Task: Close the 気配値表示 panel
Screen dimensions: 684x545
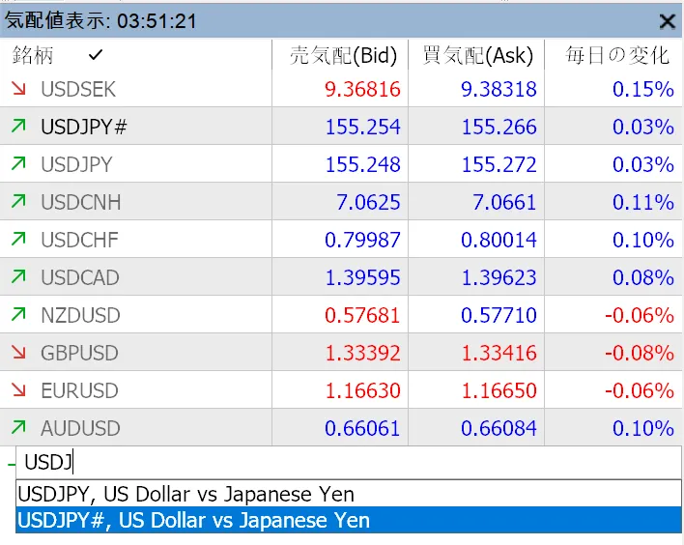Action: (667, 21)
